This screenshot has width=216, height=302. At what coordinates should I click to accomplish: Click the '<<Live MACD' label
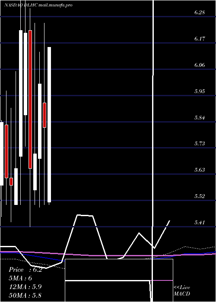[x=182, y=290]
